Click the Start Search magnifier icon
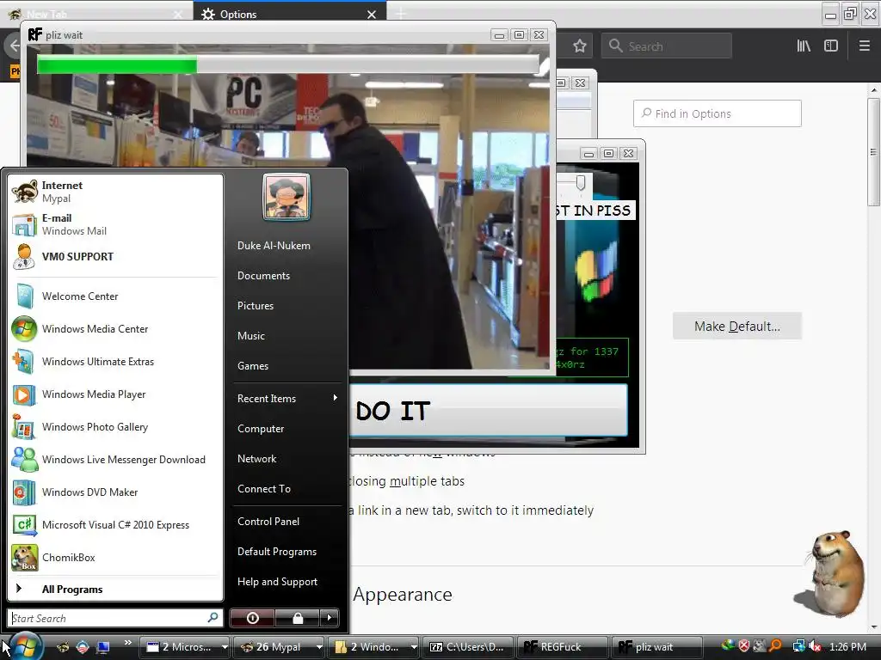The height and width of the screenshot is (660, 881). click(x=213, y=618)
